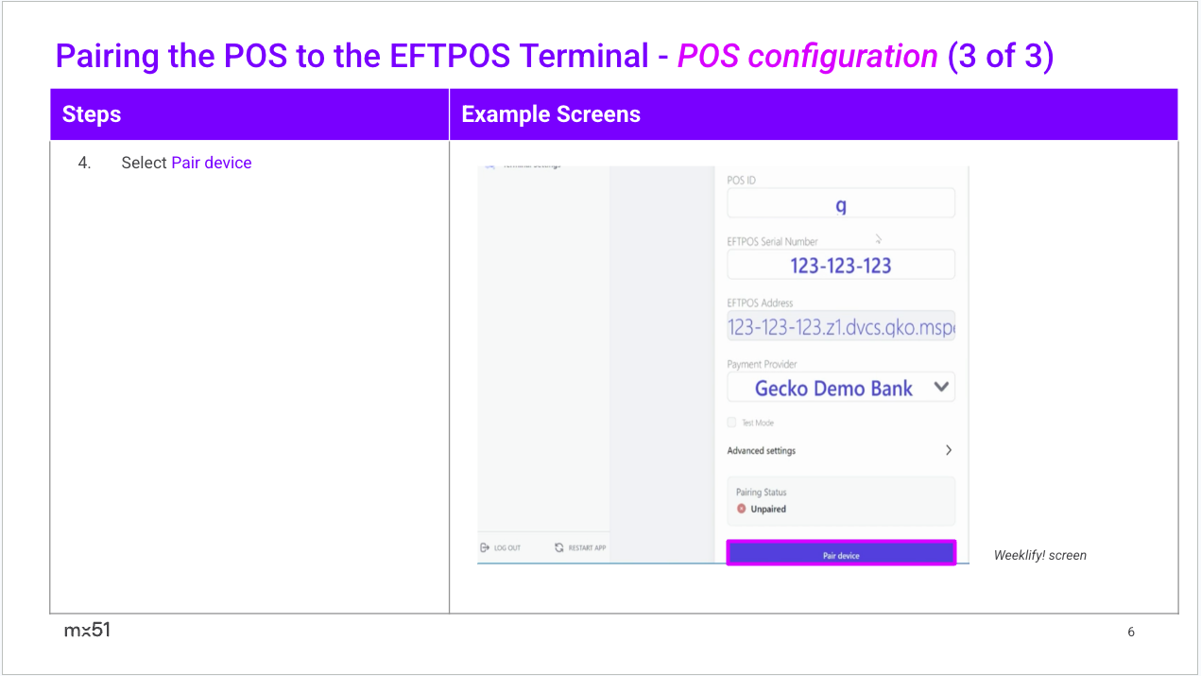Click the Weeklify! screen caption
The width and height of the screenshot is (1201, 676).
[1039, 555]
